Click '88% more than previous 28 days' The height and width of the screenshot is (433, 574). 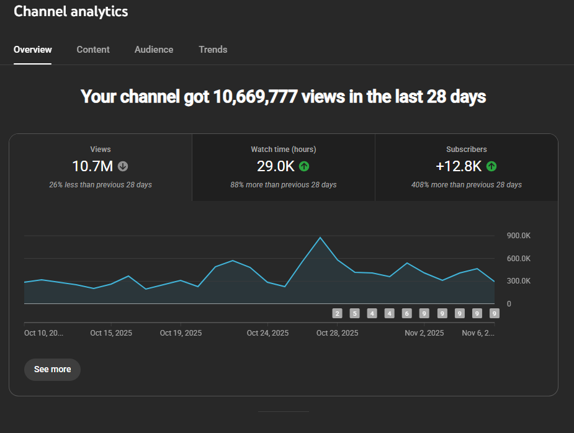[284, 185]
